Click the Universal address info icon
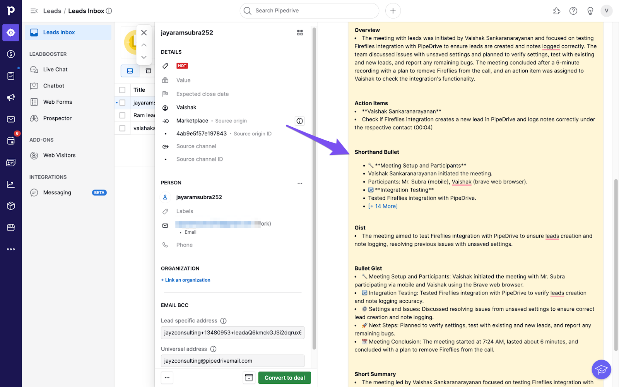Screen dimensions: 619x387 (213, 349)
